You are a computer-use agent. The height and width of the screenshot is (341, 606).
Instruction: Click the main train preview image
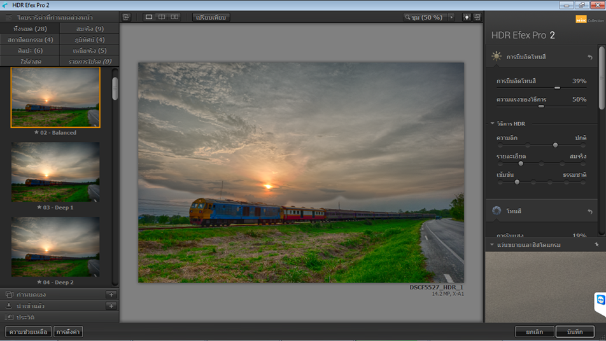point(301,172)
